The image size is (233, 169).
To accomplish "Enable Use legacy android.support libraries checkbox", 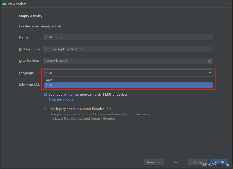I will coord(46,109).
